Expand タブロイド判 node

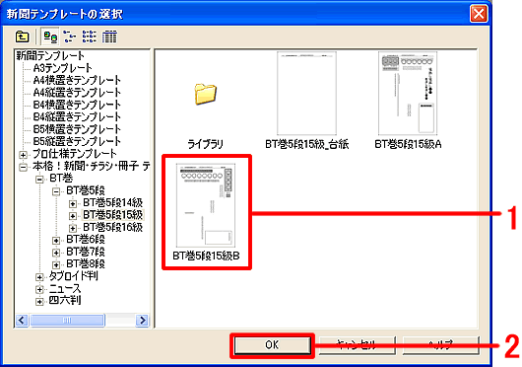pos(39,277)
